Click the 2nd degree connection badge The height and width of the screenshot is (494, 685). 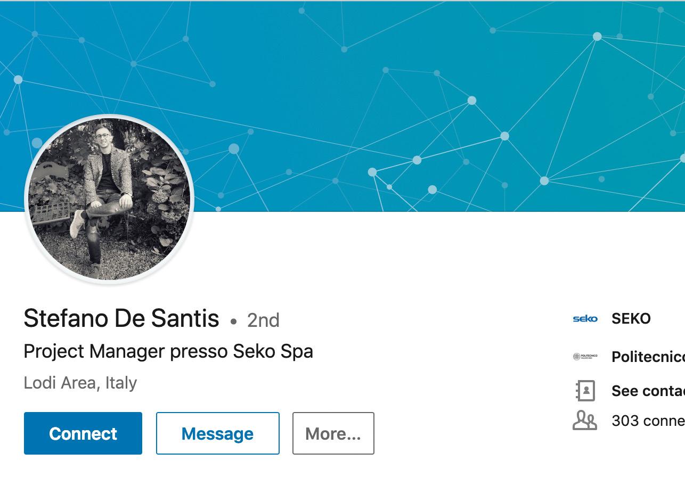tap(263, 320)
